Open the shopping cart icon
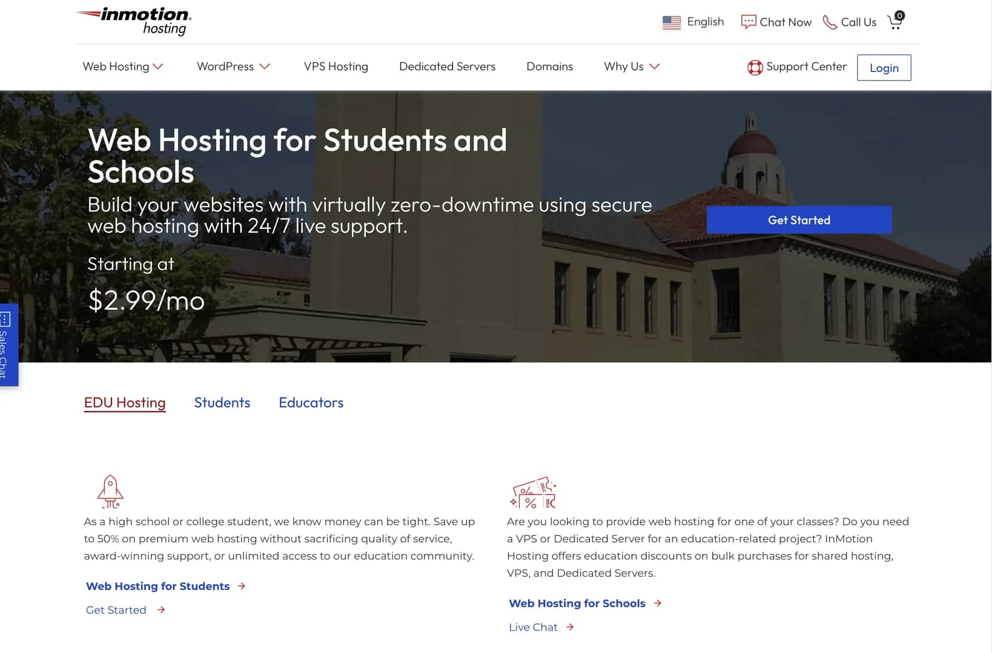The width and height of the screenshot is (992, 653). pyautogui.click(x=896, y=21)
